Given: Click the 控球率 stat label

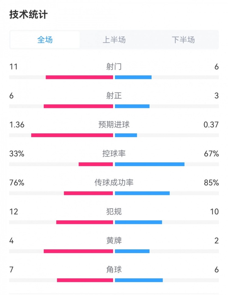Looking at the screenshot, I should 114,154.
